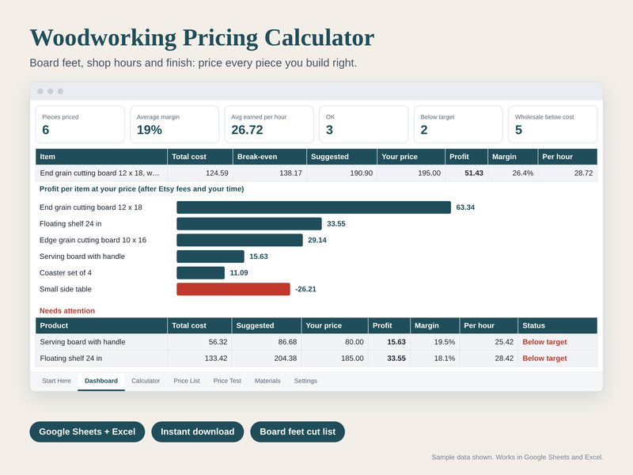Click the Instant download button
Image resolution: width=633 pixels, height=475 pixels.
coord(197,431)
